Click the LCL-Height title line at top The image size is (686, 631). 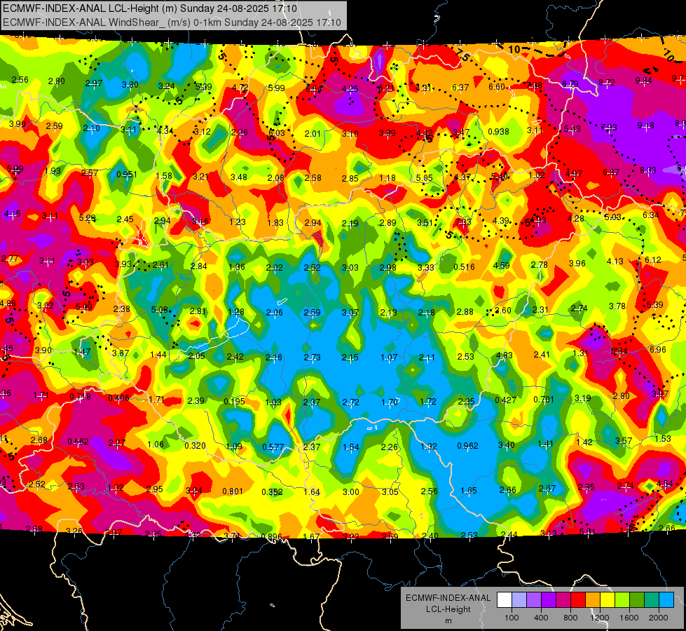[x=150, y=8]
